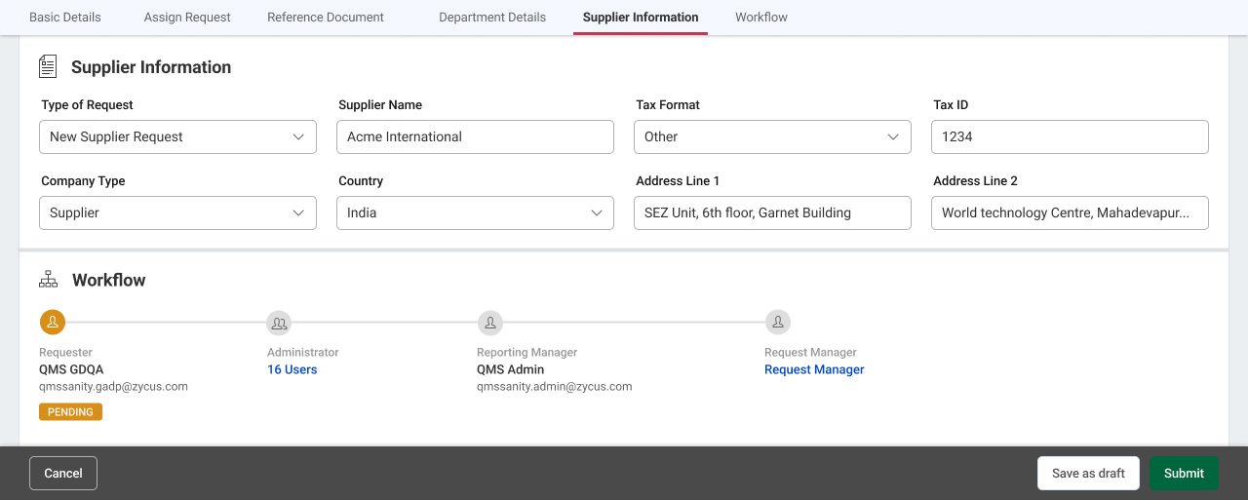
Task: Select the orange Requester step icon
Action: tap(53, 322)
